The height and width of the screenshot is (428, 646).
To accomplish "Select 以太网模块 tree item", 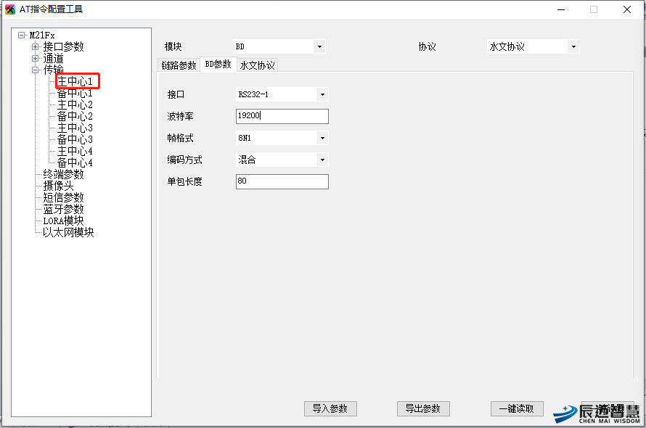I will click(x=68, y=232).
